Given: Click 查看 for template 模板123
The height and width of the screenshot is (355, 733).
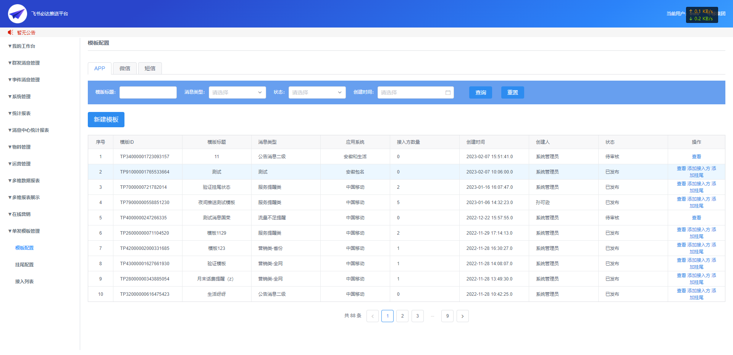Looking at the screenshot, I should 681,245.
